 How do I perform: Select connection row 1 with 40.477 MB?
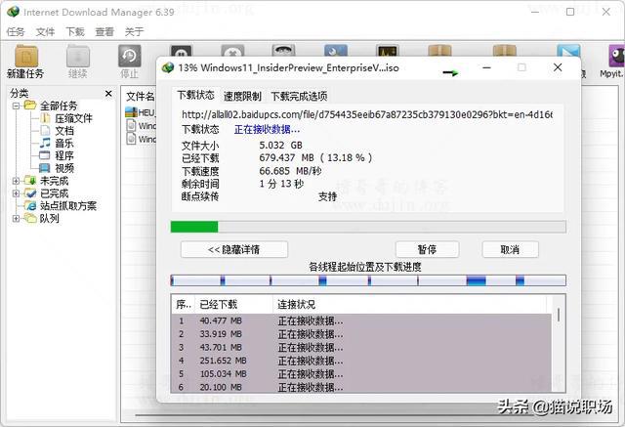361,320
